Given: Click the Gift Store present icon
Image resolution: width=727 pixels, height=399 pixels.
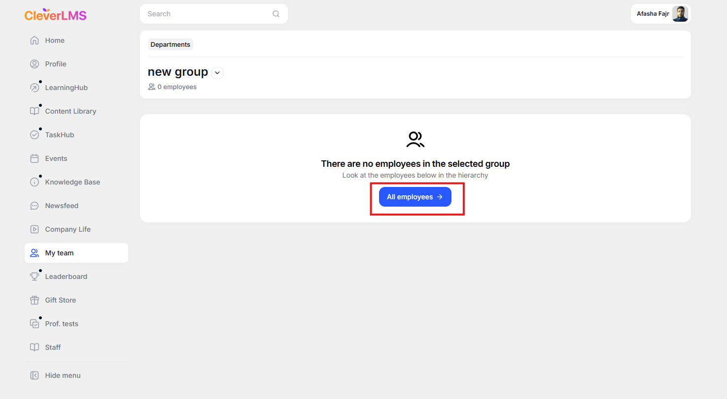Looking at the screenshot, I should click(x=35, y=300).
